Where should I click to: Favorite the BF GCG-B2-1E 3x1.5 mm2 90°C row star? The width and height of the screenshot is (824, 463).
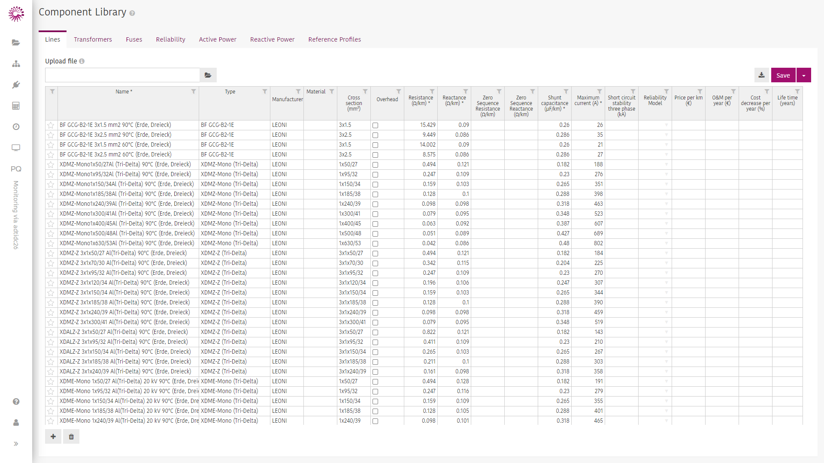[51, 125]
